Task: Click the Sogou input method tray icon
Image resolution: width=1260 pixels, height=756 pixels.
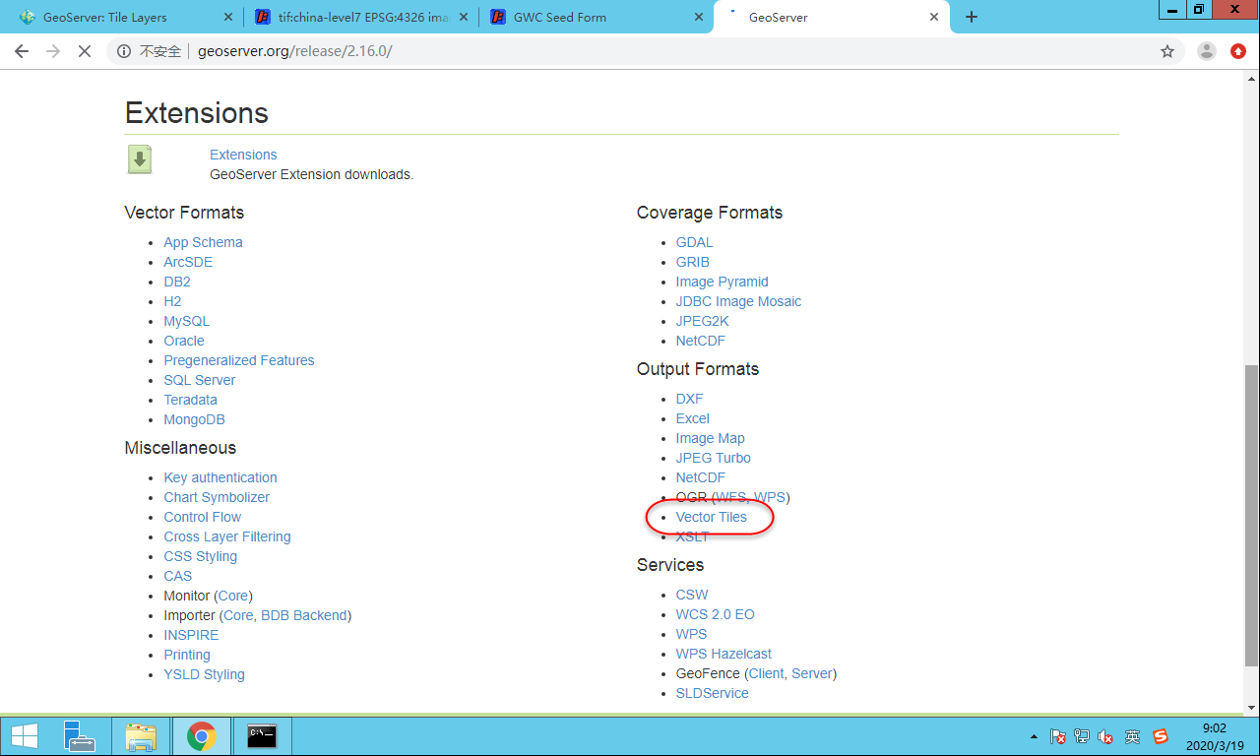Action: point(1160,735)
